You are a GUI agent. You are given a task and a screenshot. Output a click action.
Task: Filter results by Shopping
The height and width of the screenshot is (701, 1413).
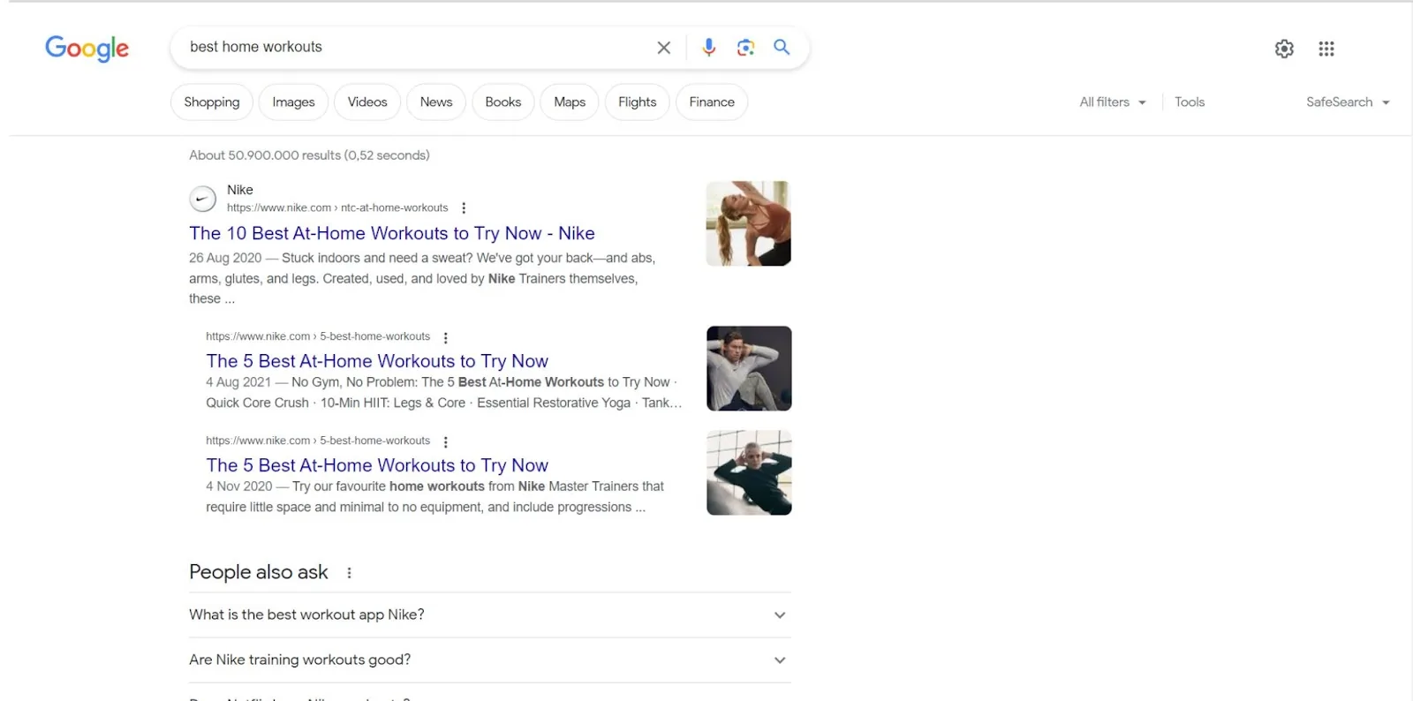coord(212,102)
